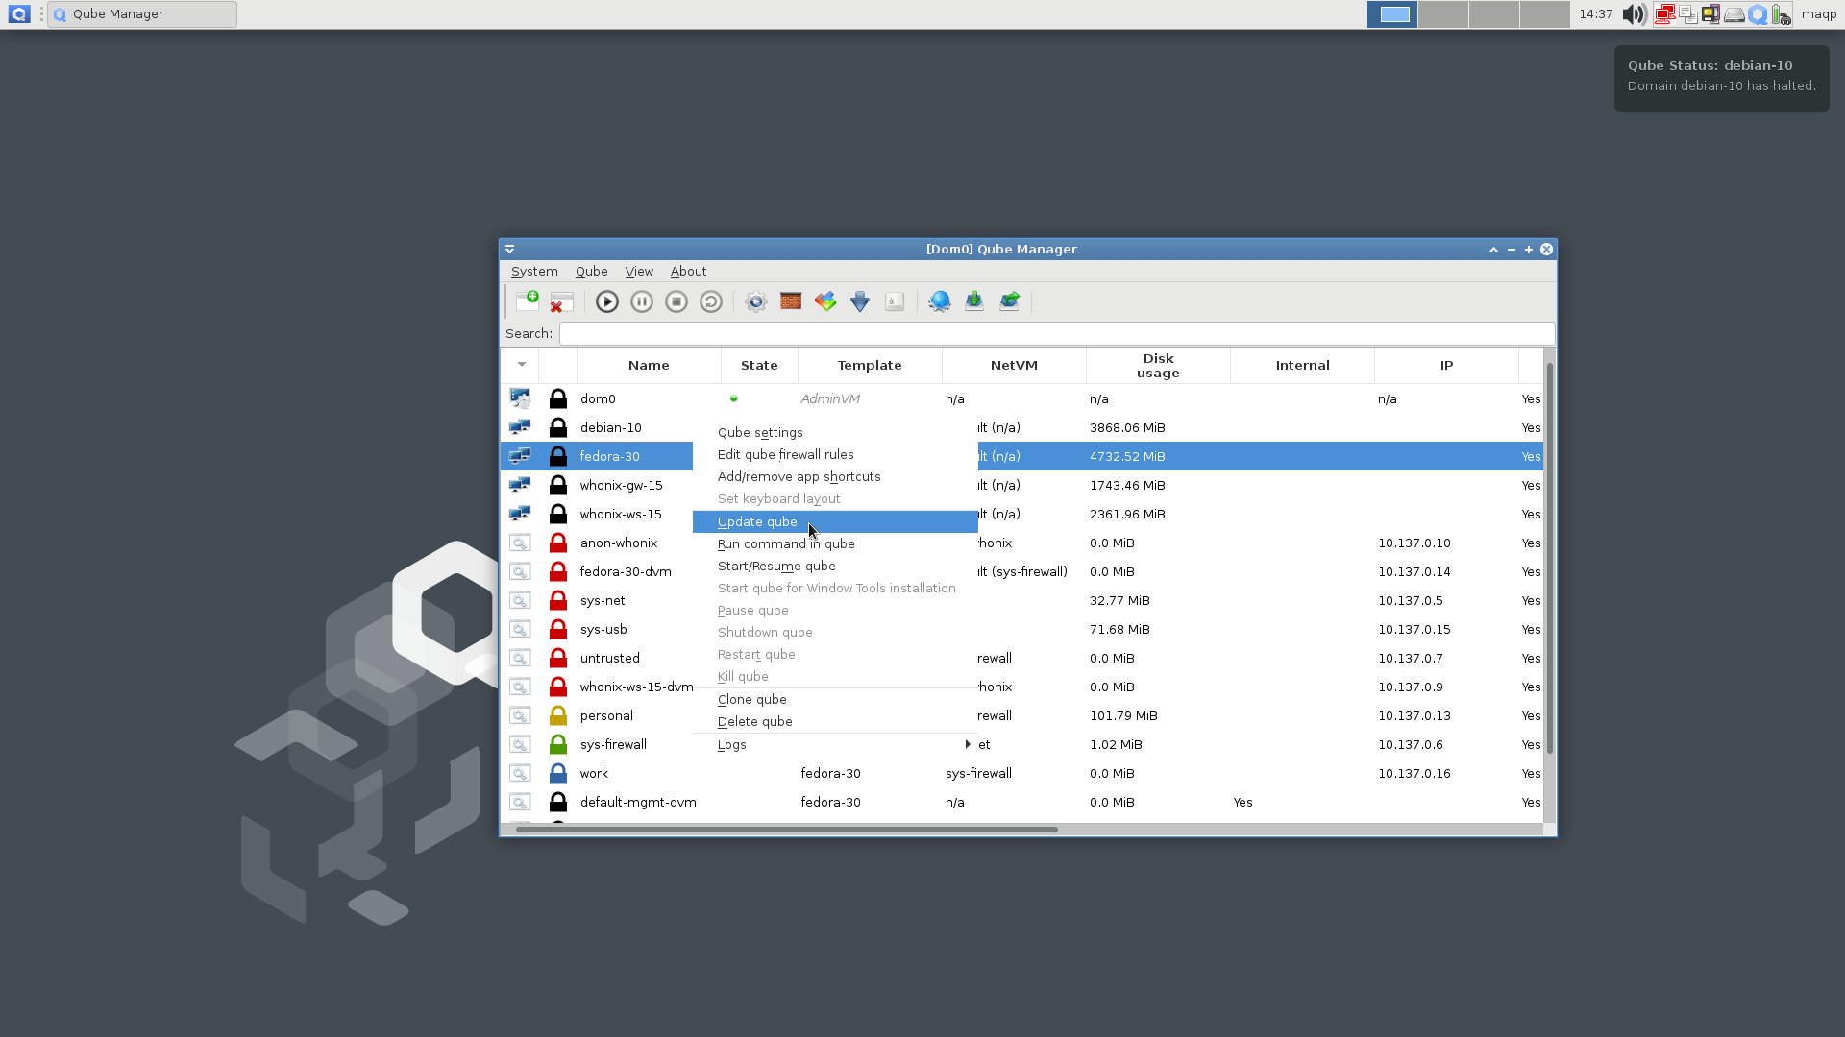Click the Backup qubes green arrow icon
This screenshot has width=1845, height=1037.
(x=974, y=301)
